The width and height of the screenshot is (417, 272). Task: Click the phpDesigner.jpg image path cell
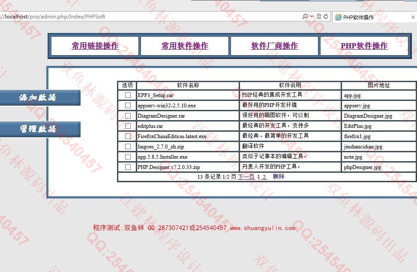tap(379, 167)
